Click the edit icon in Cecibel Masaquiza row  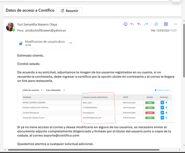coord(162,113)
